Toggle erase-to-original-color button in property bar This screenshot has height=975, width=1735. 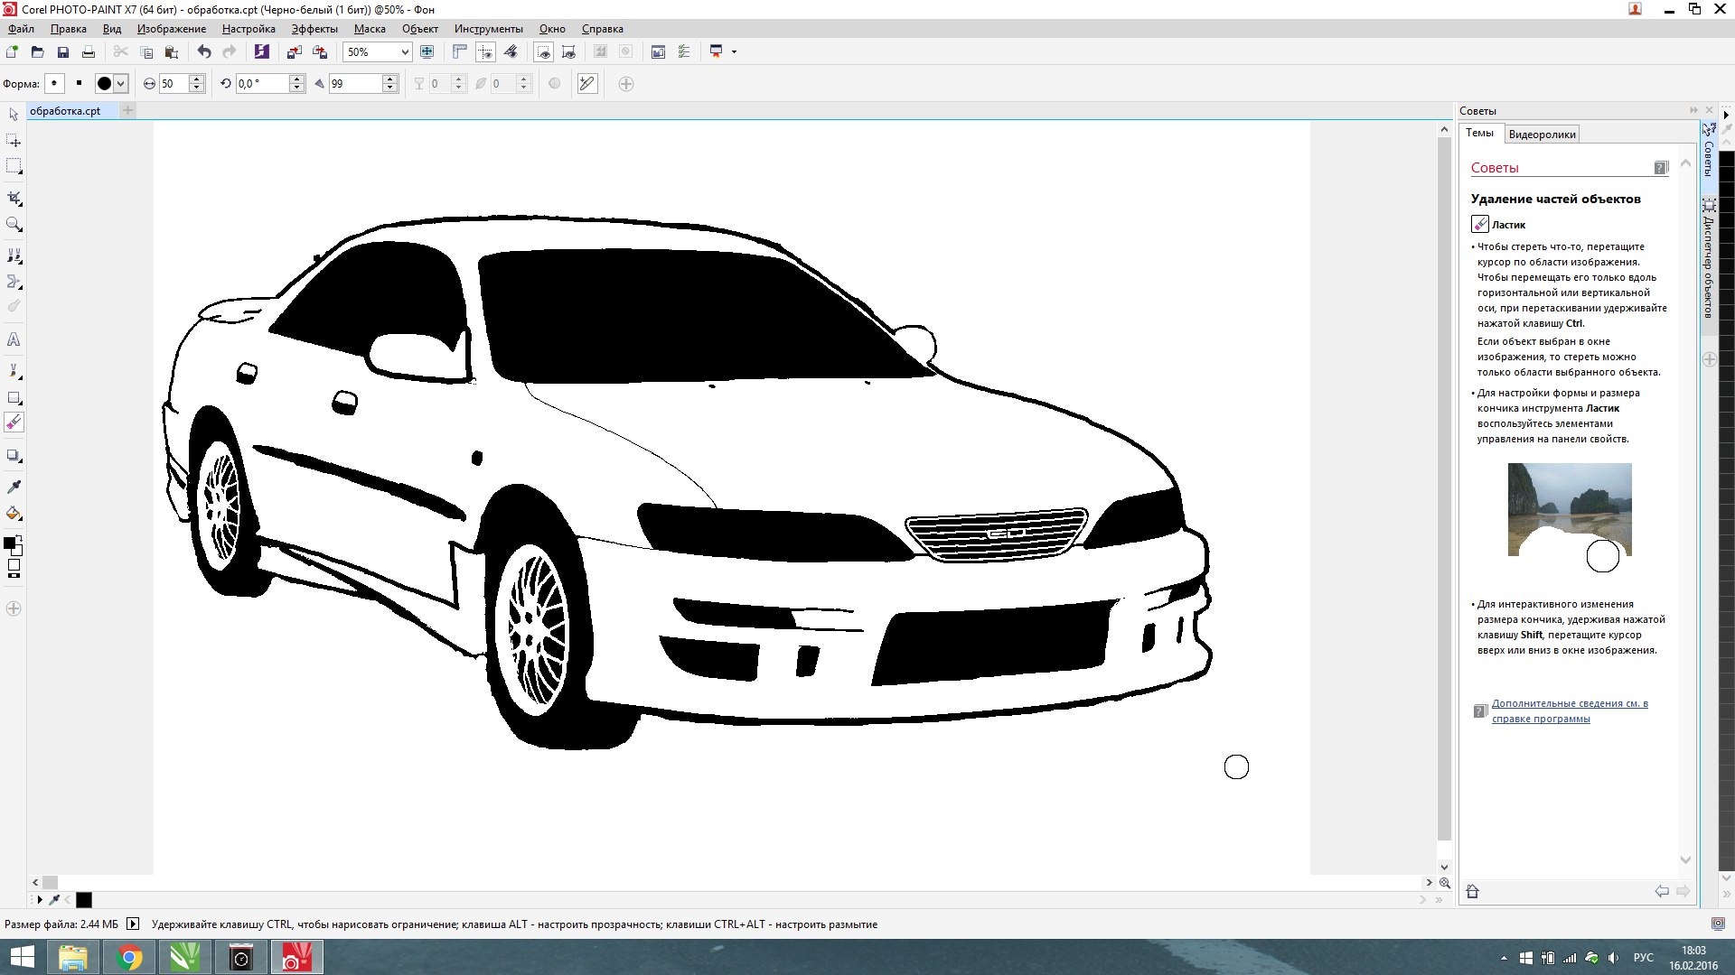[x=587, y=84]
